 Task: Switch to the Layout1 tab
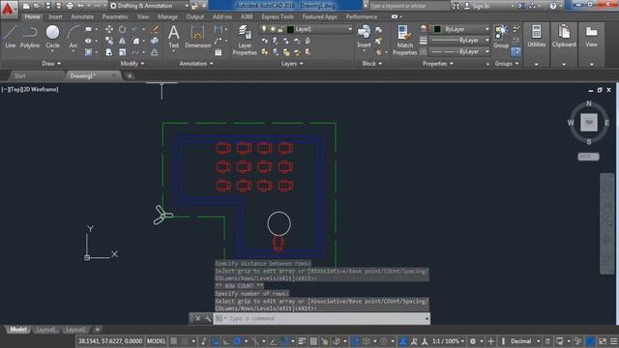coord(45,330)
